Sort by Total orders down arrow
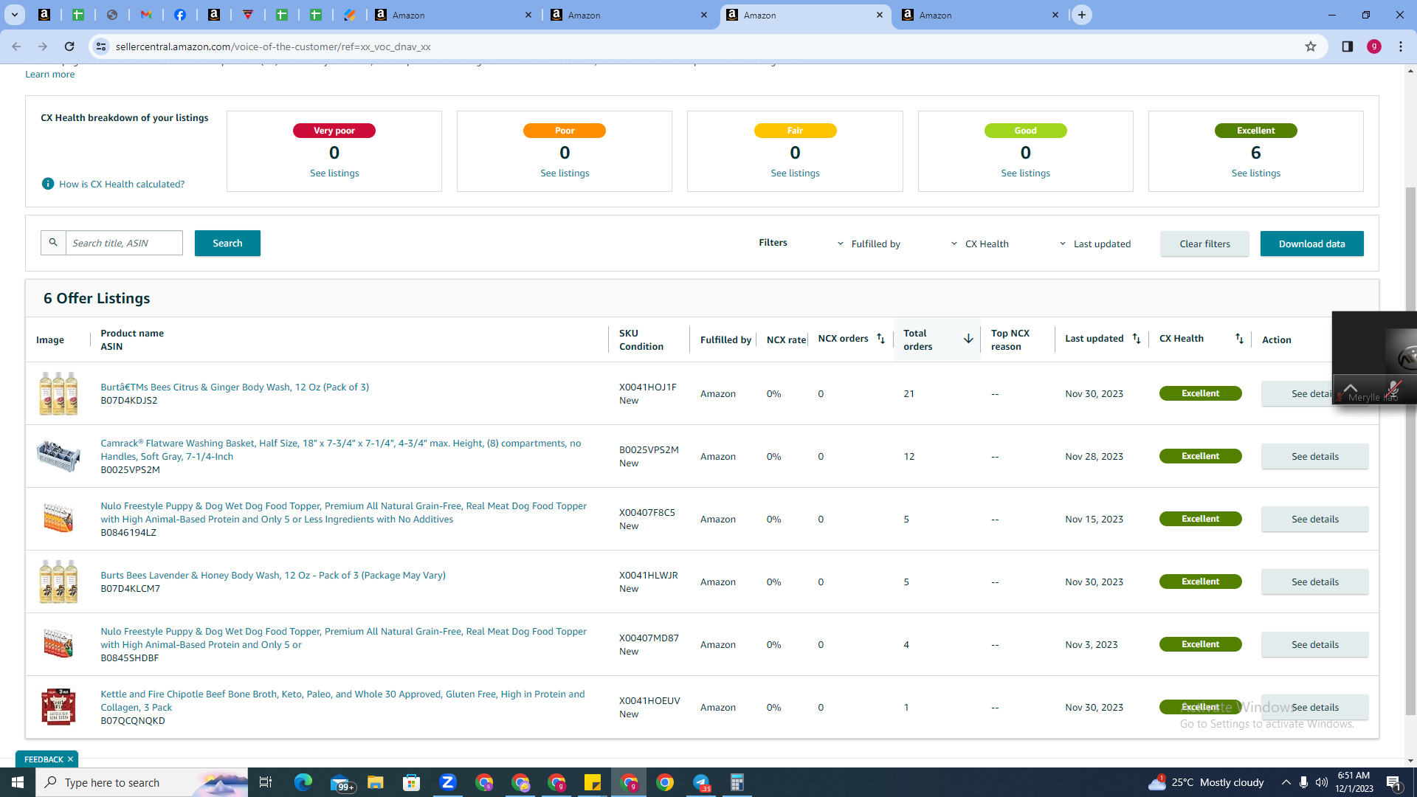 (x=968, y=339)
